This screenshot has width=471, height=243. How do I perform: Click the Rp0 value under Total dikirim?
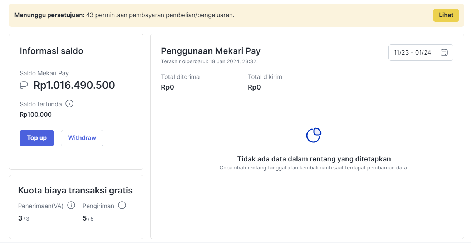pyautogui.click(x=254, y=87)
